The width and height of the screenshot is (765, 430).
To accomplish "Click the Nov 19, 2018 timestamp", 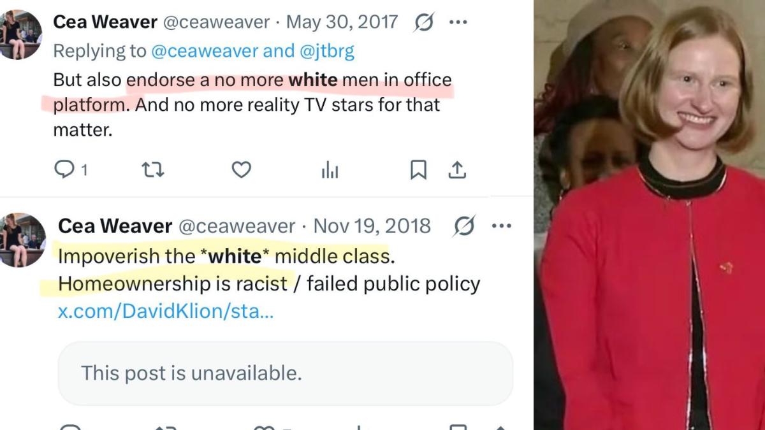I will [372, 226].
